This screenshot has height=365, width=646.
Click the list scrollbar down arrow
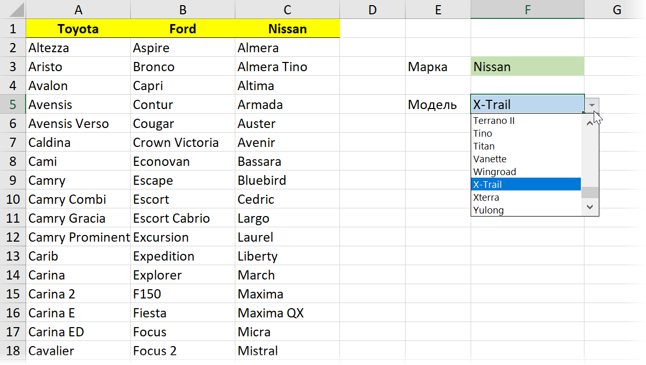[x=590, y=207]
